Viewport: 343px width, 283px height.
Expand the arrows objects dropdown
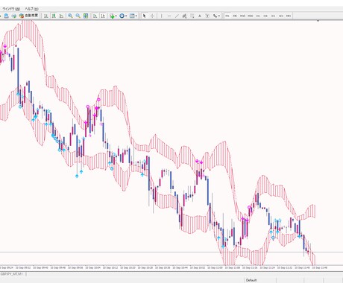coord(219,16)
